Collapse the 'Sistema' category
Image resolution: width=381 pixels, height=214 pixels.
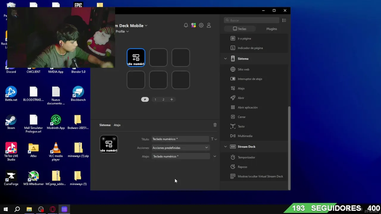pyautogui.click(x=225, y=59)
